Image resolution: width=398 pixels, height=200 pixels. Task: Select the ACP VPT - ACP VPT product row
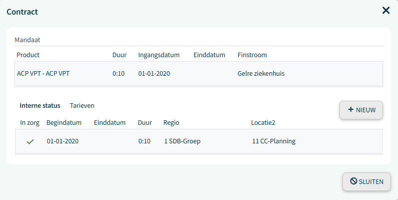[x=199, y=74]
